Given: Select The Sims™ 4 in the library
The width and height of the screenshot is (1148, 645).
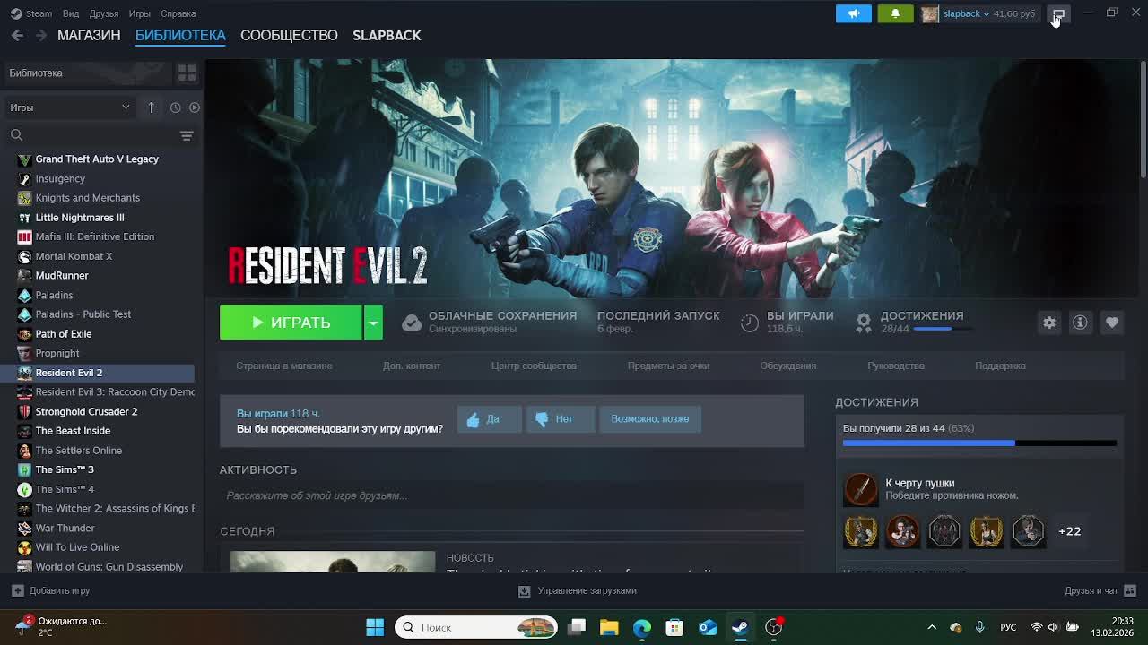Looking at the screenshot, I should (97, 489).
